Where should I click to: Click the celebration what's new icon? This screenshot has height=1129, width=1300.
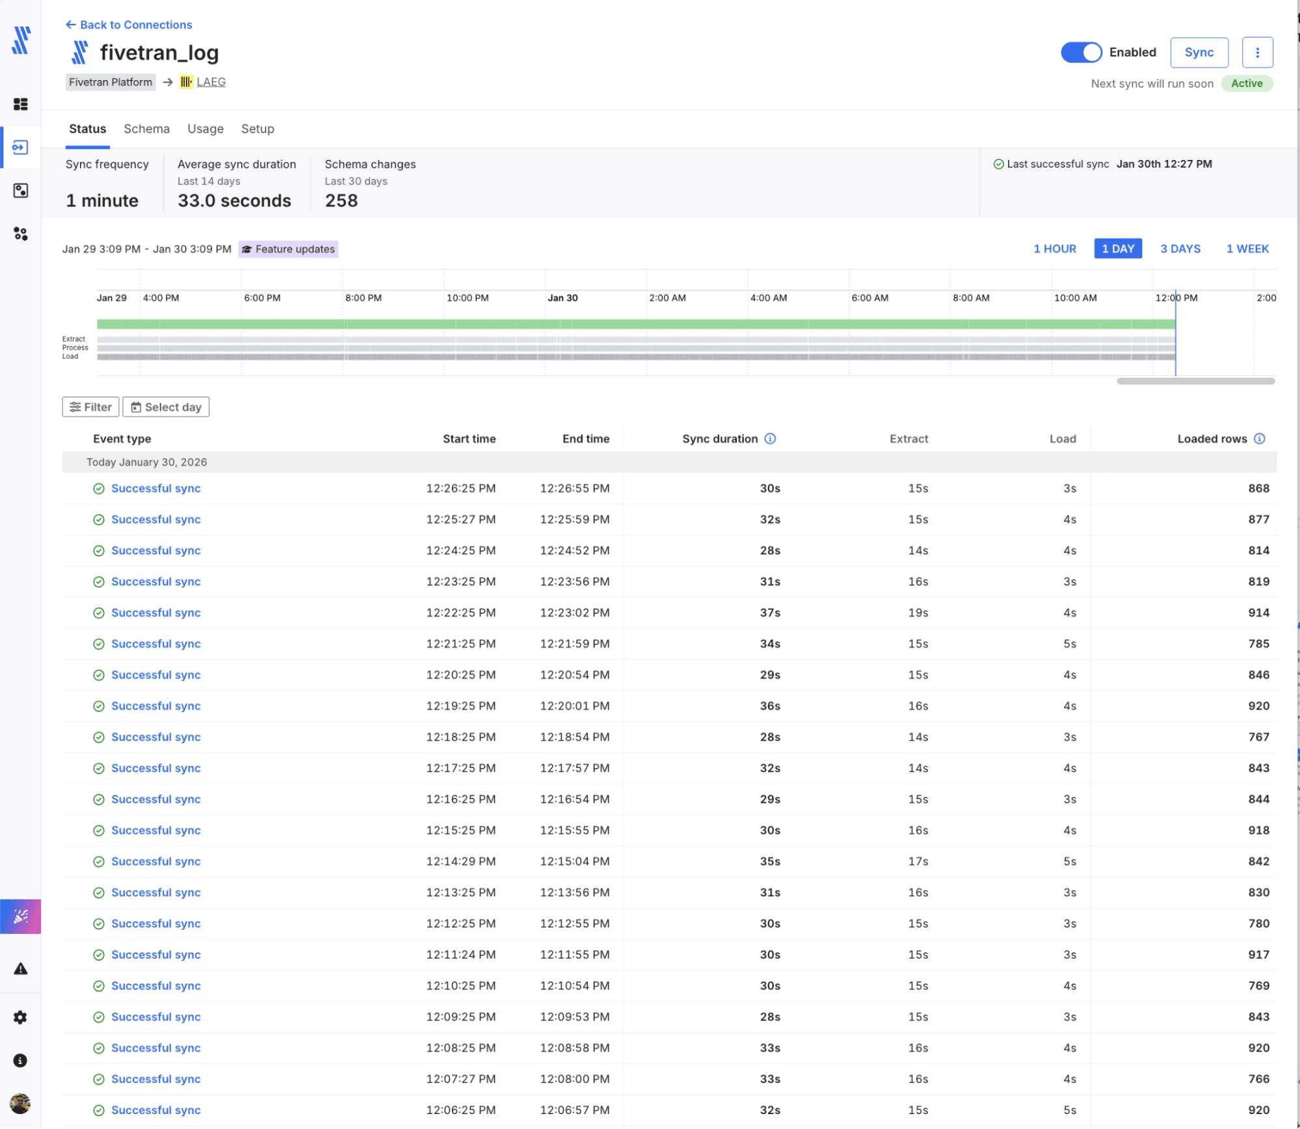click(20, 916)
